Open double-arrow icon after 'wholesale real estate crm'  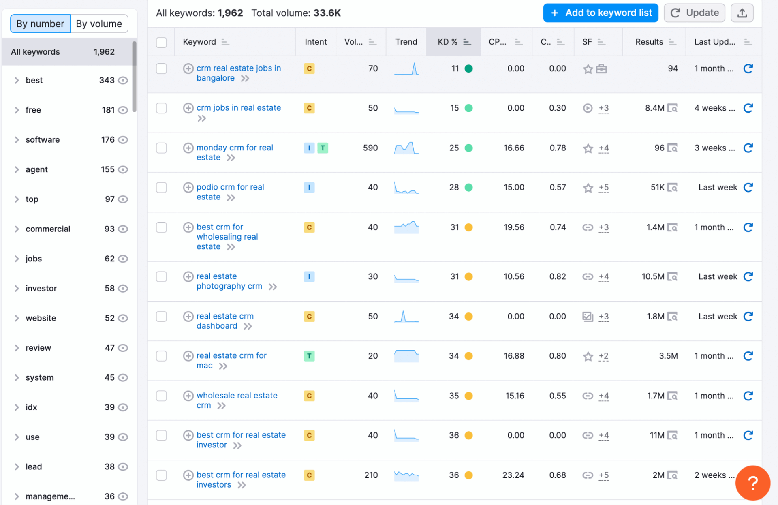(221, 406)
